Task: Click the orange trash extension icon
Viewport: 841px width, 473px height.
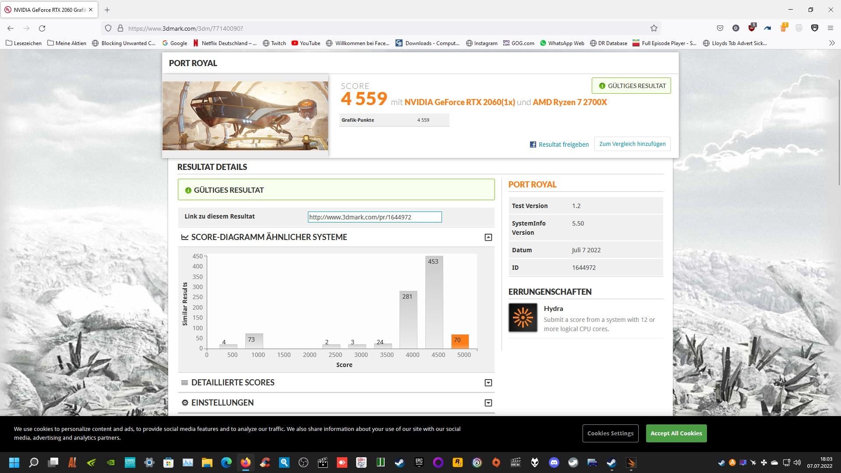Action: tap(784, 28)
